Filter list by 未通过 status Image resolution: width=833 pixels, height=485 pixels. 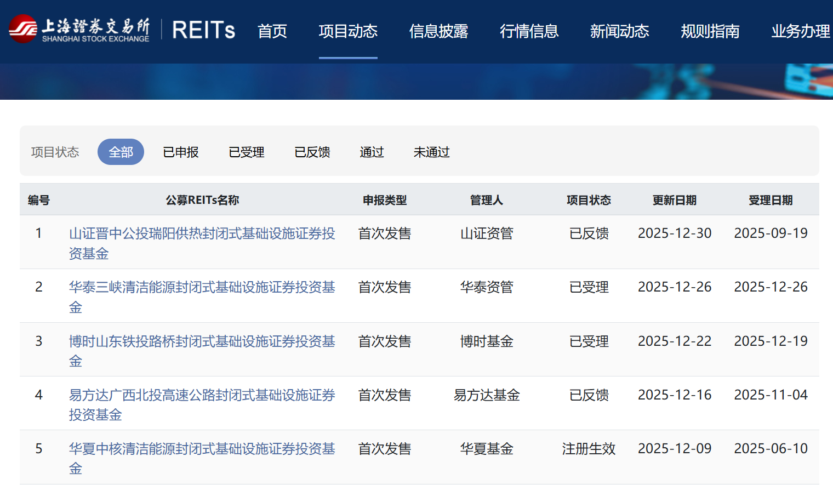[431, 152]
